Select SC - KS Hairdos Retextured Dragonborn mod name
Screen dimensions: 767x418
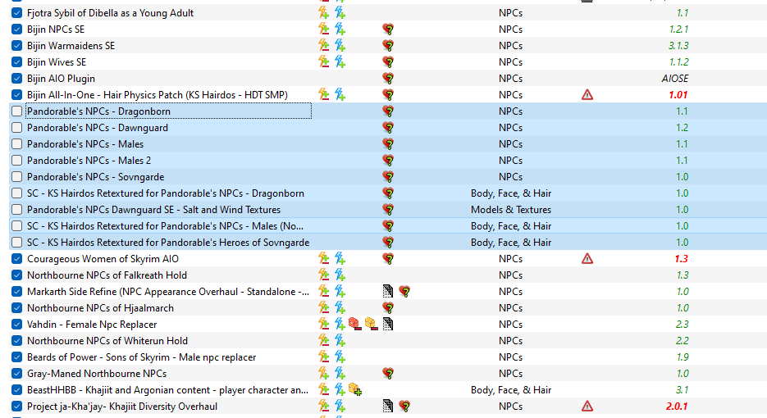pyautogui.click(x=166, y=193)
